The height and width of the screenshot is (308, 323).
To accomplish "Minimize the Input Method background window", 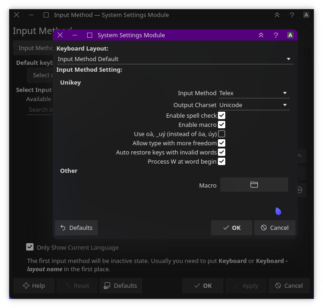I will pyautogui.click(x=31, y=15).
